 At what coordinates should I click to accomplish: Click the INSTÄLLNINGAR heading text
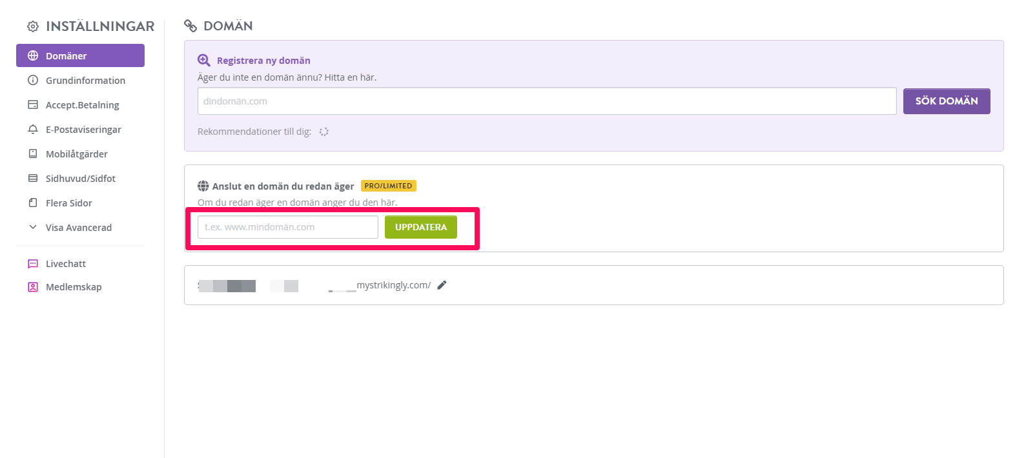click(x=100, y=26)
